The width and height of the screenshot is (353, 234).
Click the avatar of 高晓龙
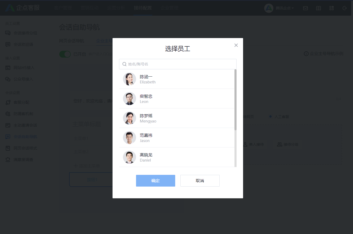click(130, 157)
